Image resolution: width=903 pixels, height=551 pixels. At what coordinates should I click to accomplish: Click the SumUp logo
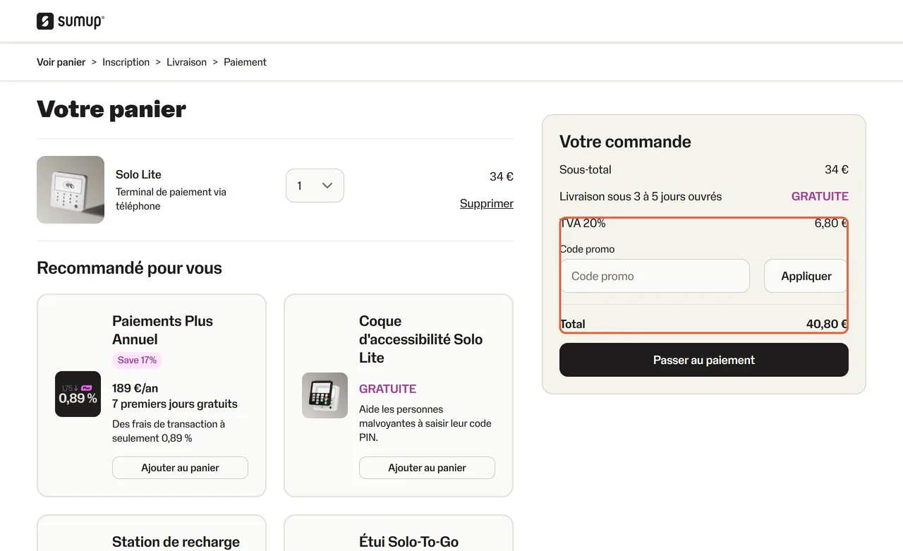[71, 21]
